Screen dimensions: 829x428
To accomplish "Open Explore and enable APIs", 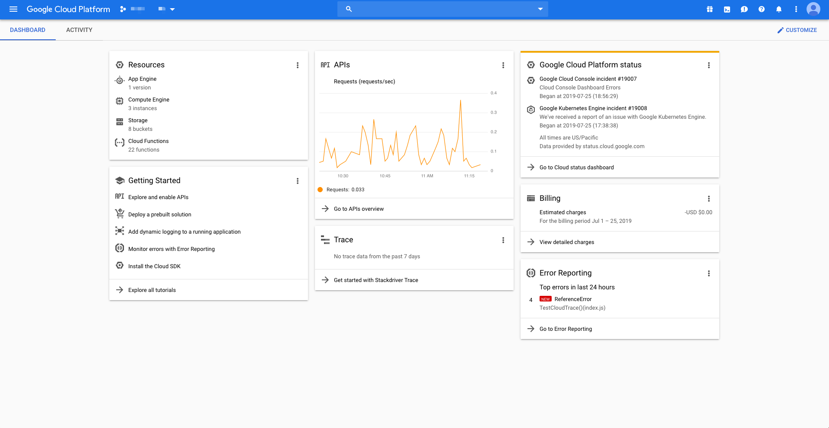I will pyautogui.click(x=158, y=197).
